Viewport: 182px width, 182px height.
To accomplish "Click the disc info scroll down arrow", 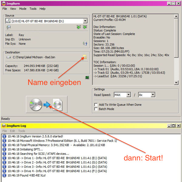I will [x=176, y=83].
